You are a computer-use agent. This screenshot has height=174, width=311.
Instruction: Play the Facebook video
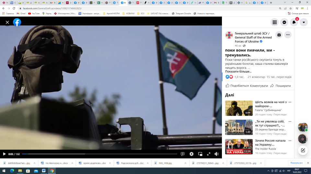pos(4,154)
